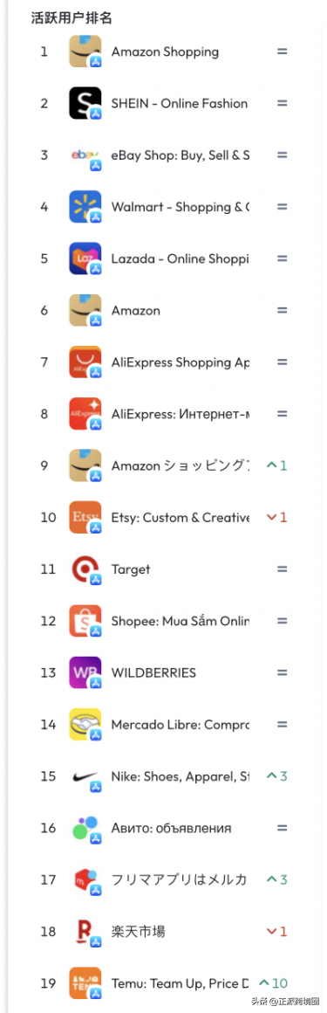Open the Nike swoosh app icon

click(85, 775)
